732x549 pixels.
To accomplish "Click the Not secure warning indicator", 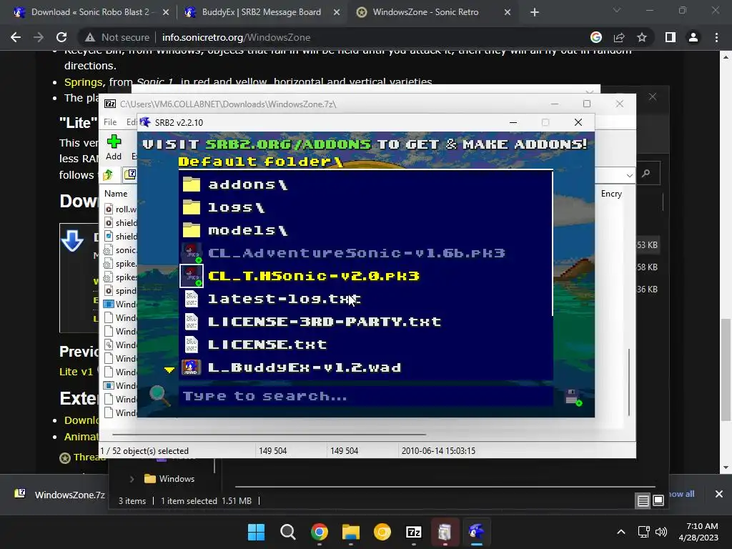I will point(117,37).
